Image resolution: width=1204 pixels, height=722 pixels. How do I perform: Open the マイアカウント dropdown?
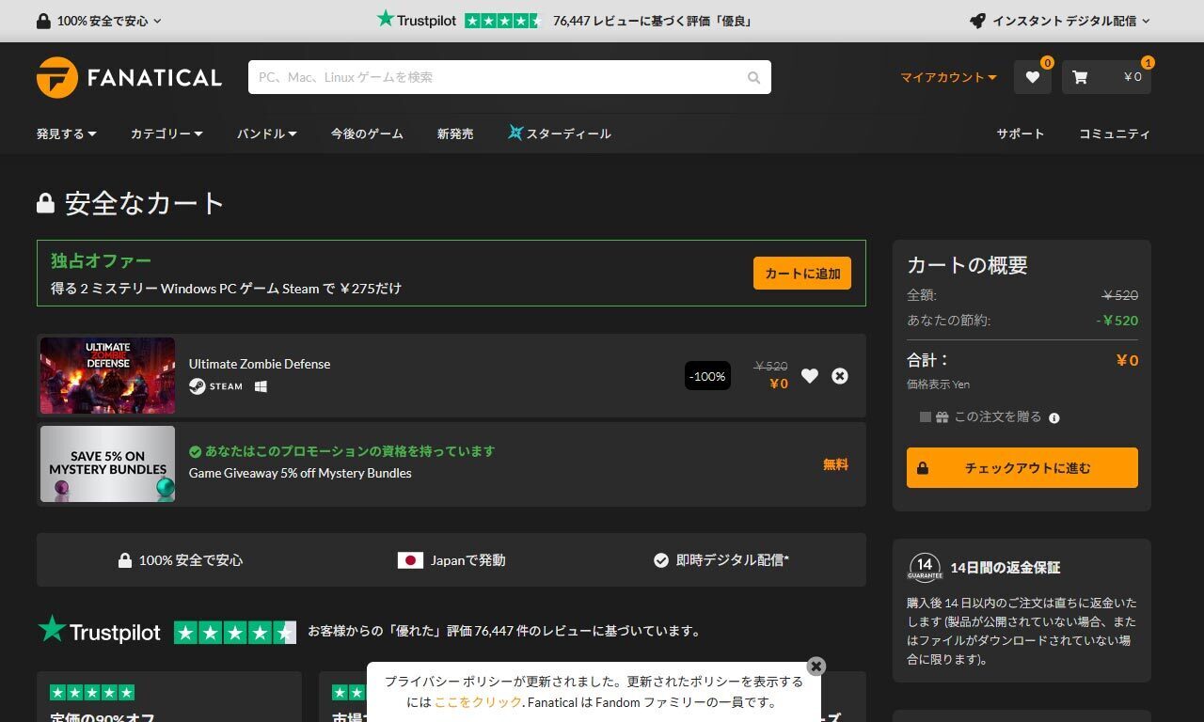[948, 77]
